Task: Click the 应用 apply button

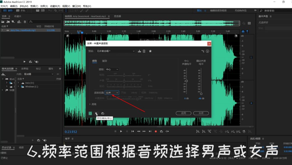Action: coord(184,113)
